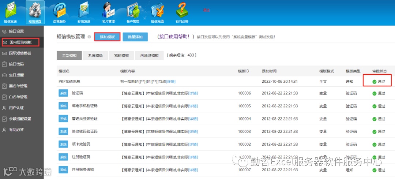Click template ID 100005
The height and width of the screenshot is (179, 395).
pyautogui.click(x=244, y=106)
